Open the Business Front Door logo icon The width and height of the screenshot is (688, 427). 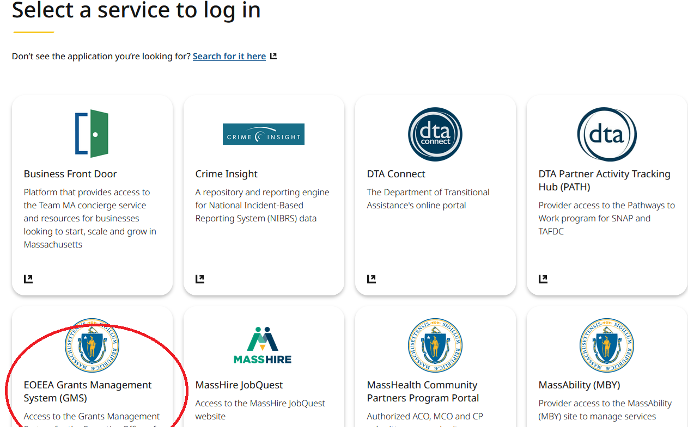[92, 134]
